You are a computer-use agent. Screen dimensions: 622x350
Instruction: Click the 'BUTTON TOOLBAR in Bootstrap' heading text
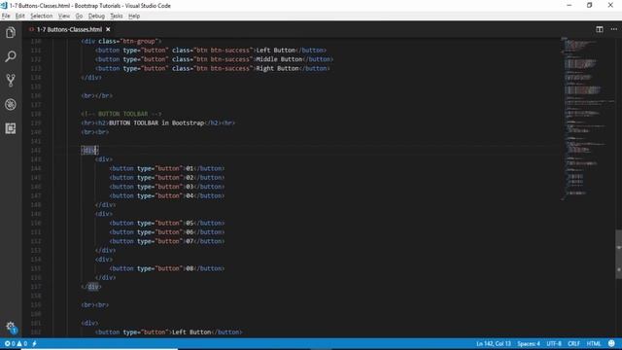tap(156, 123)
